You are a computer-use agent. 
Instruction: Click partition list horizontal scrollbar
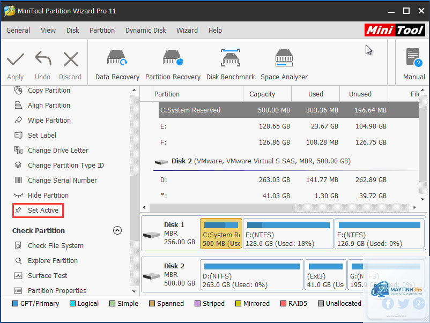click(223, 208)
